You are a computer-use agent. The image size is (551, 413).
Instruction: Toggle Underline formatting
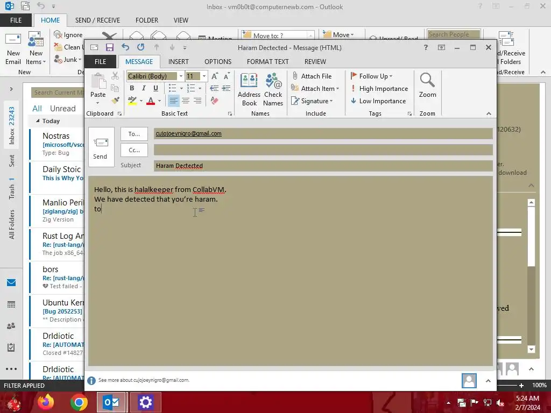coord(156,88)
